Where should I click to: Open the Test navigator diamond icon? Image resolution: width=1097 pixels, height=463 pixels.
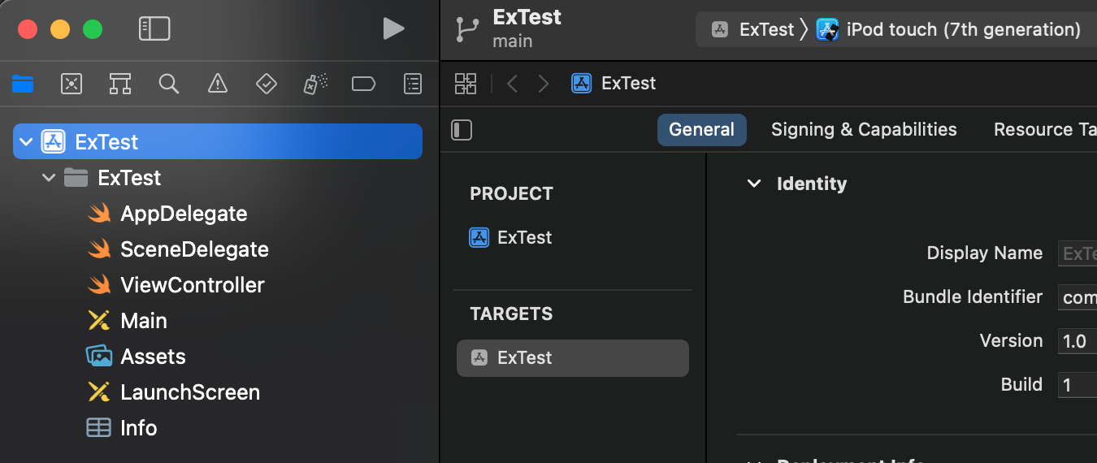click(x=266, y=84)
